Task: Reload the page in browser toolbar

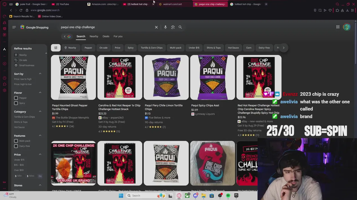Action: pyautogui.click(x=21, y=10)
